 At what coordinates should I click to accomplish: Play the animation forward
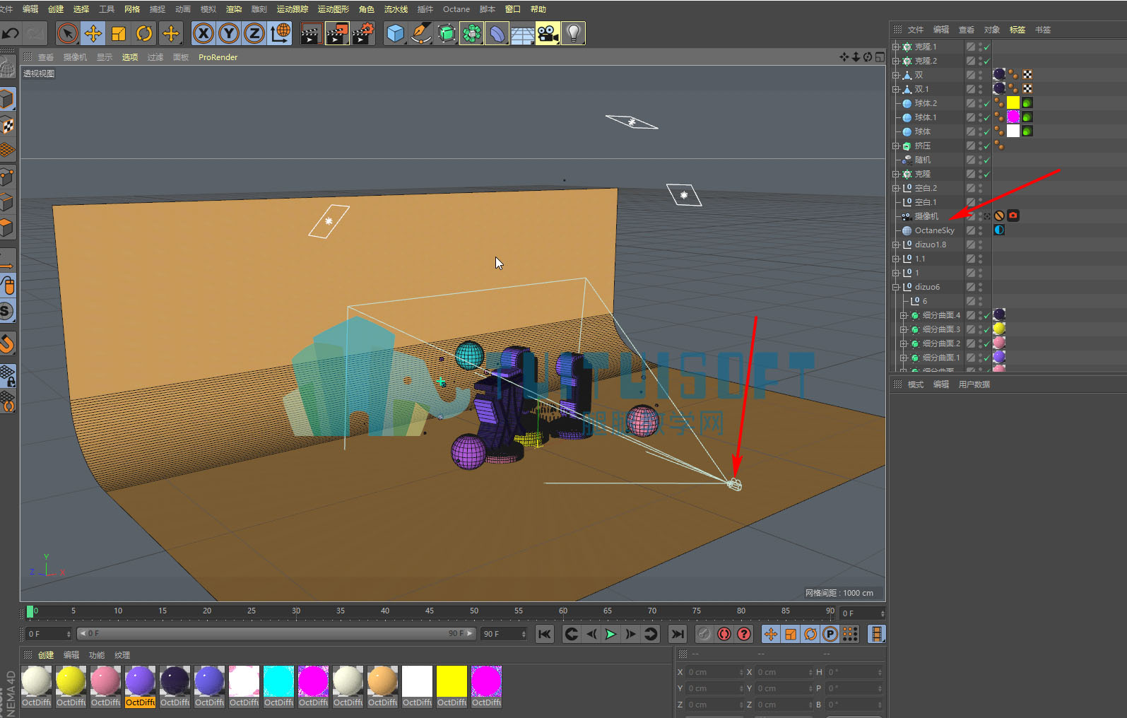(x=610, y=634)
